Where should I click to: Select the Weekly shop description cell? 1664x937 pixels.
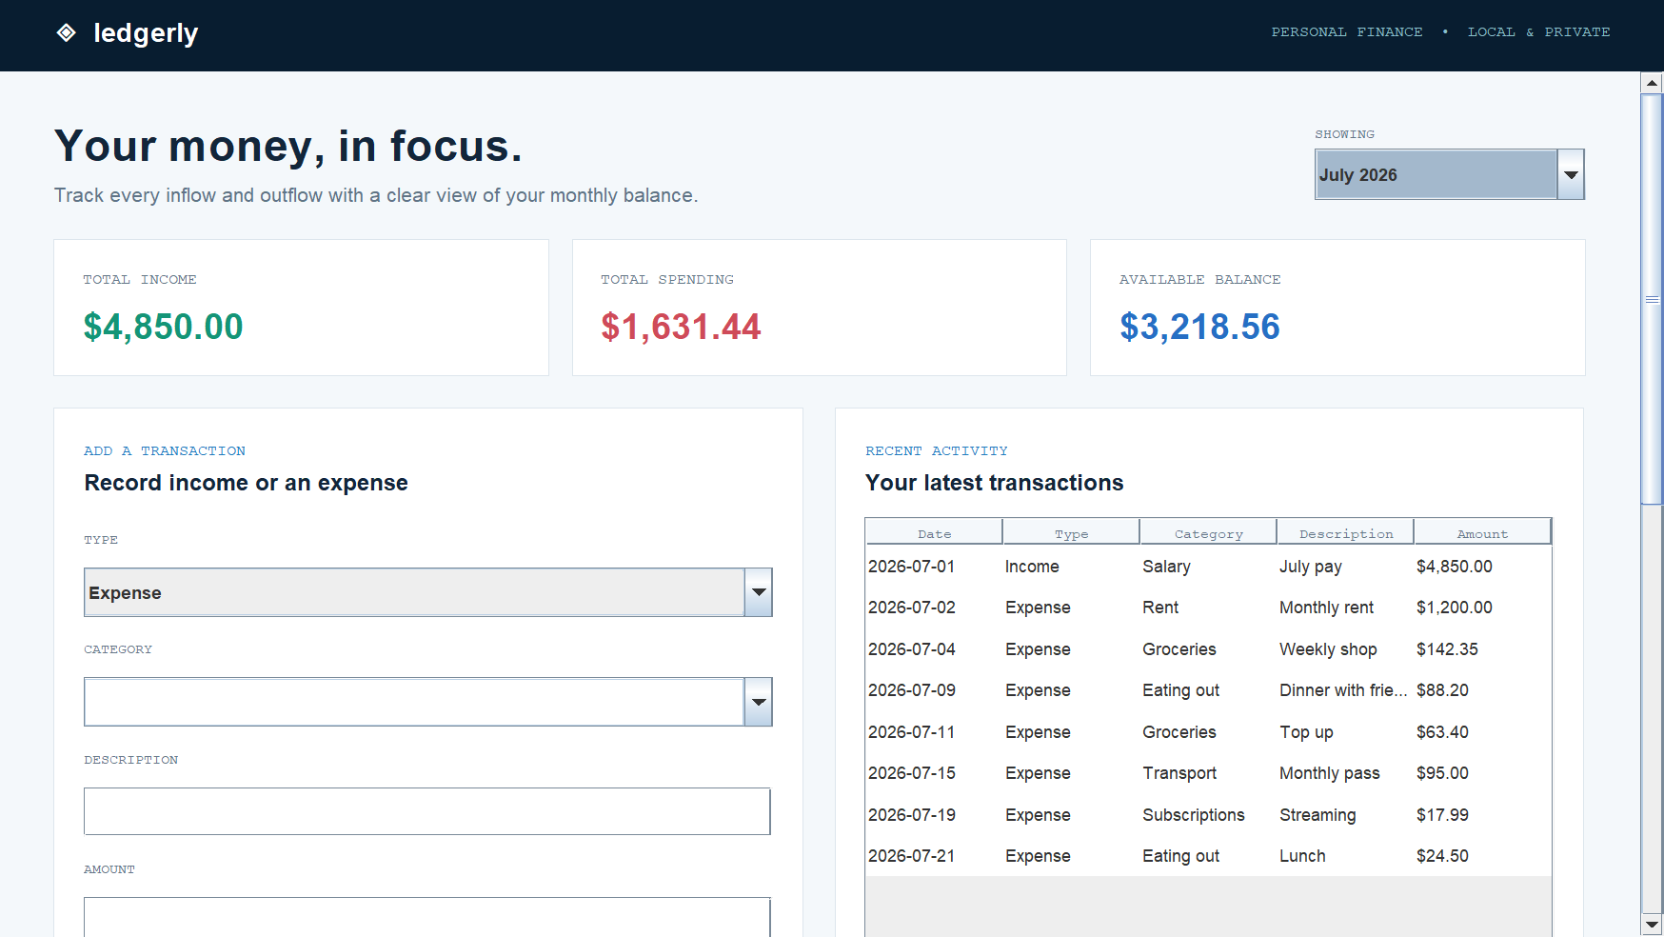tap(1345, 649)
